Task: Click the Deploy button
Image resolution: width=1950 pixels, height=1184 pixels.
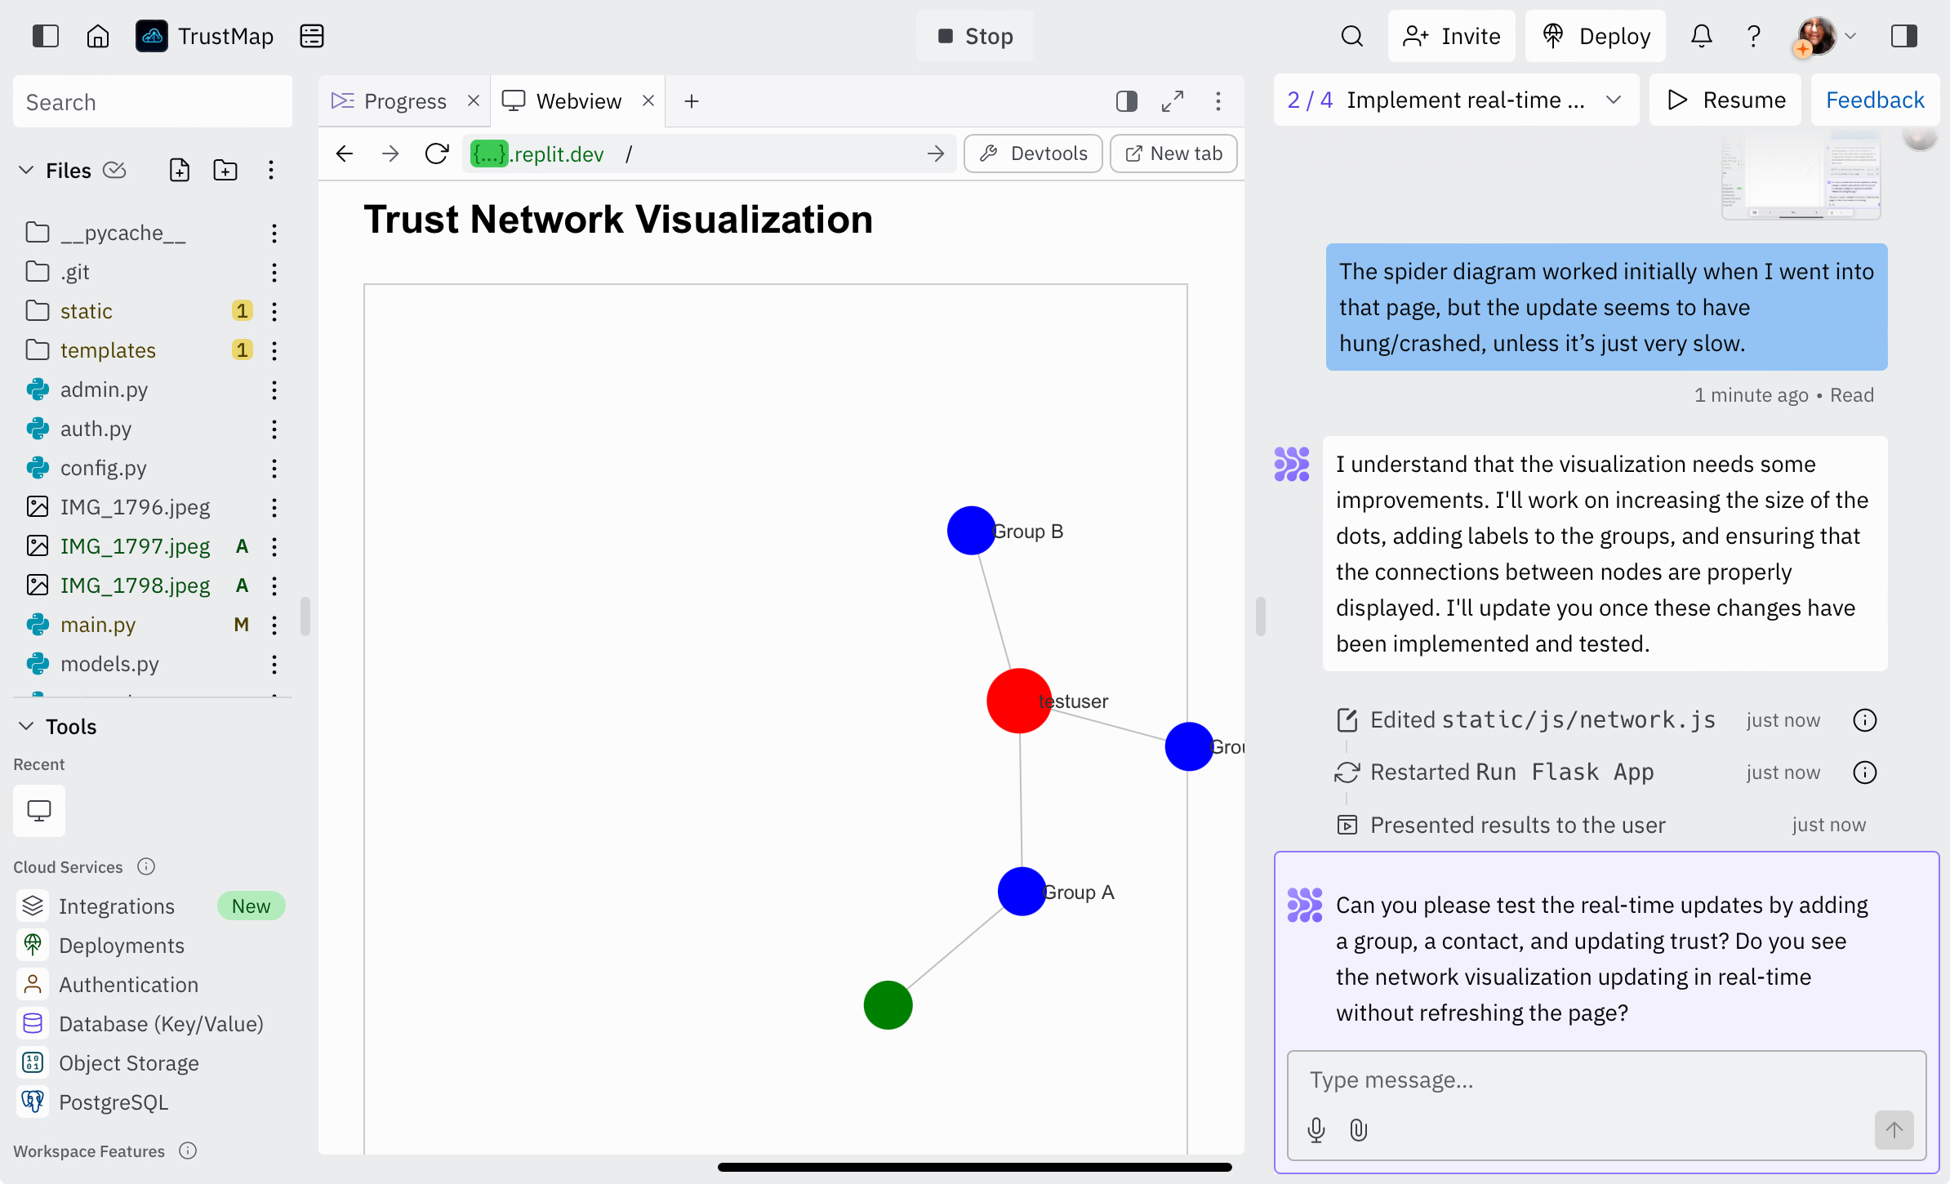Action: (1596, 36)
